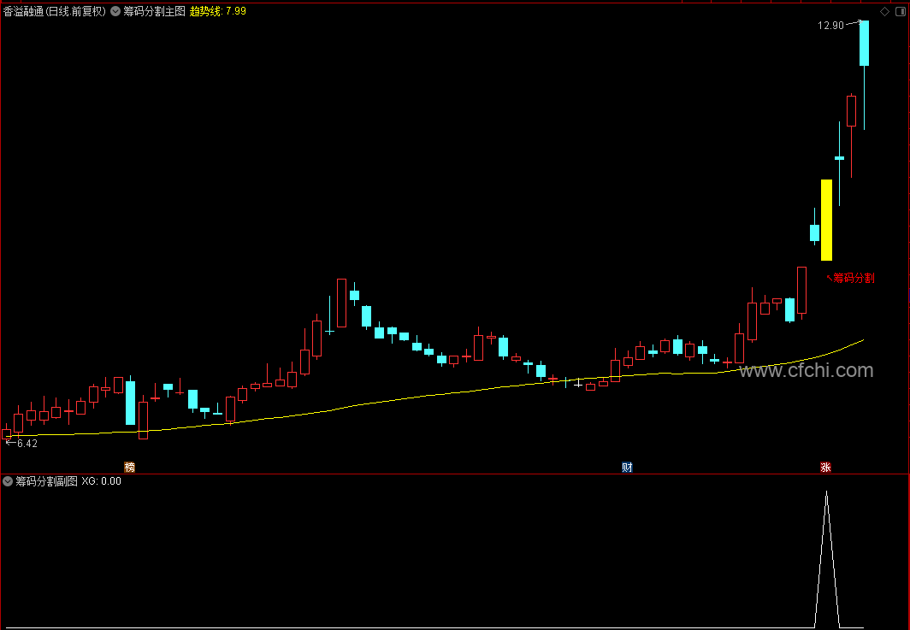Click the stock title 香溢融通(日线.前复权)
Screen dimensions: 910x630
(x=55, y=11)
